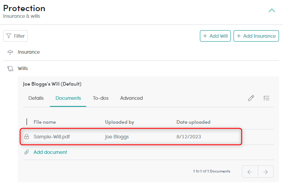The width and height of the screenshot is (283, 184).
Task: Collapse the Protection section chevron
Action: pos(272,11)
